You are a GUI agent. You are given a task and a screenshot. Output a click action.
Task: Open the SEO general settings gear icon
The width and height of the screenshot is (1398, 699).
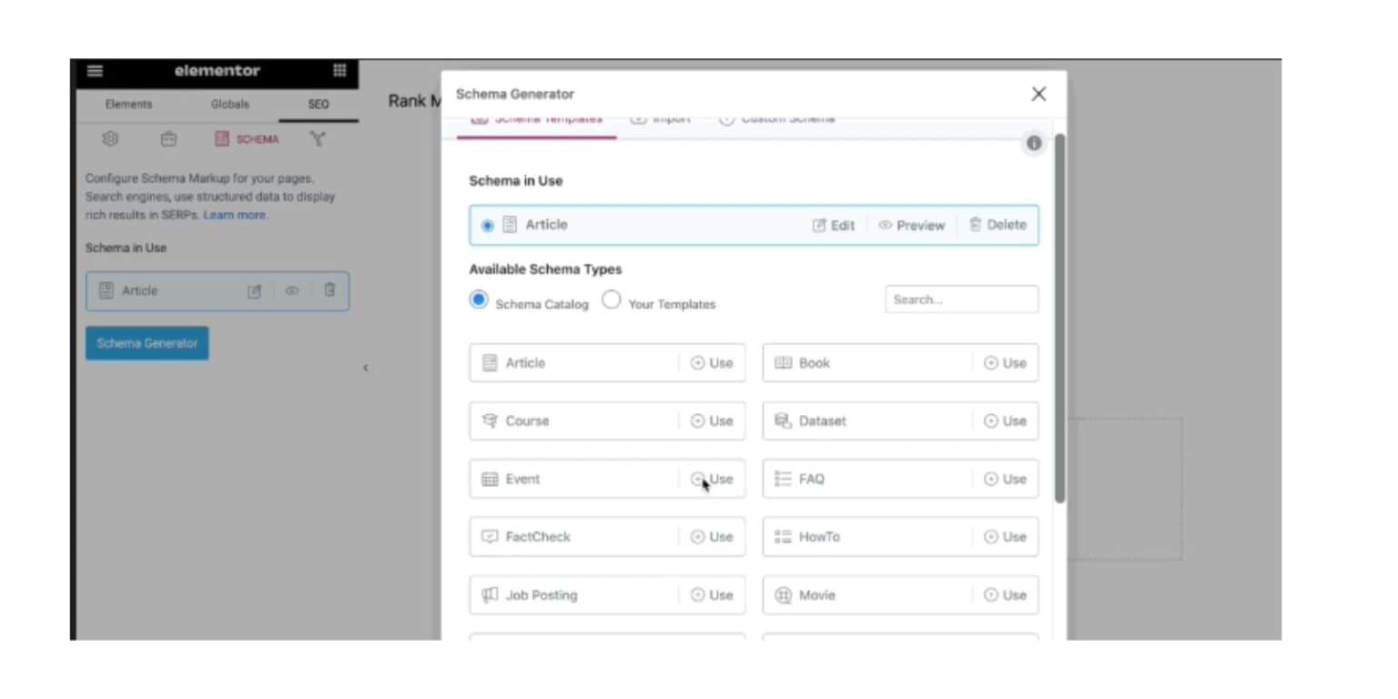[110, 139]
